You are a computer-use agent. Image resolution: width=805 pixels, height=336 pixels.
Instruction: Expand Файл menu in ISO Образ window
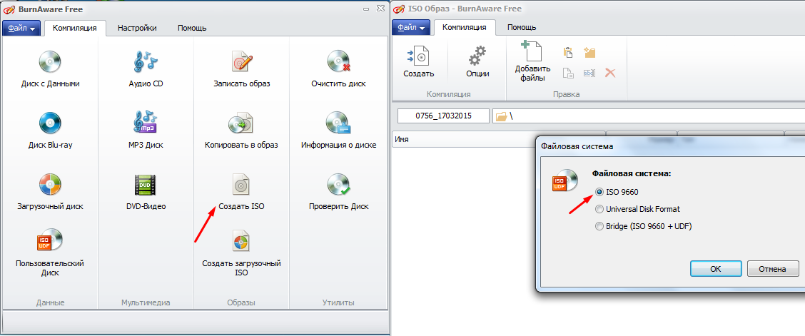tap(412, 28)
